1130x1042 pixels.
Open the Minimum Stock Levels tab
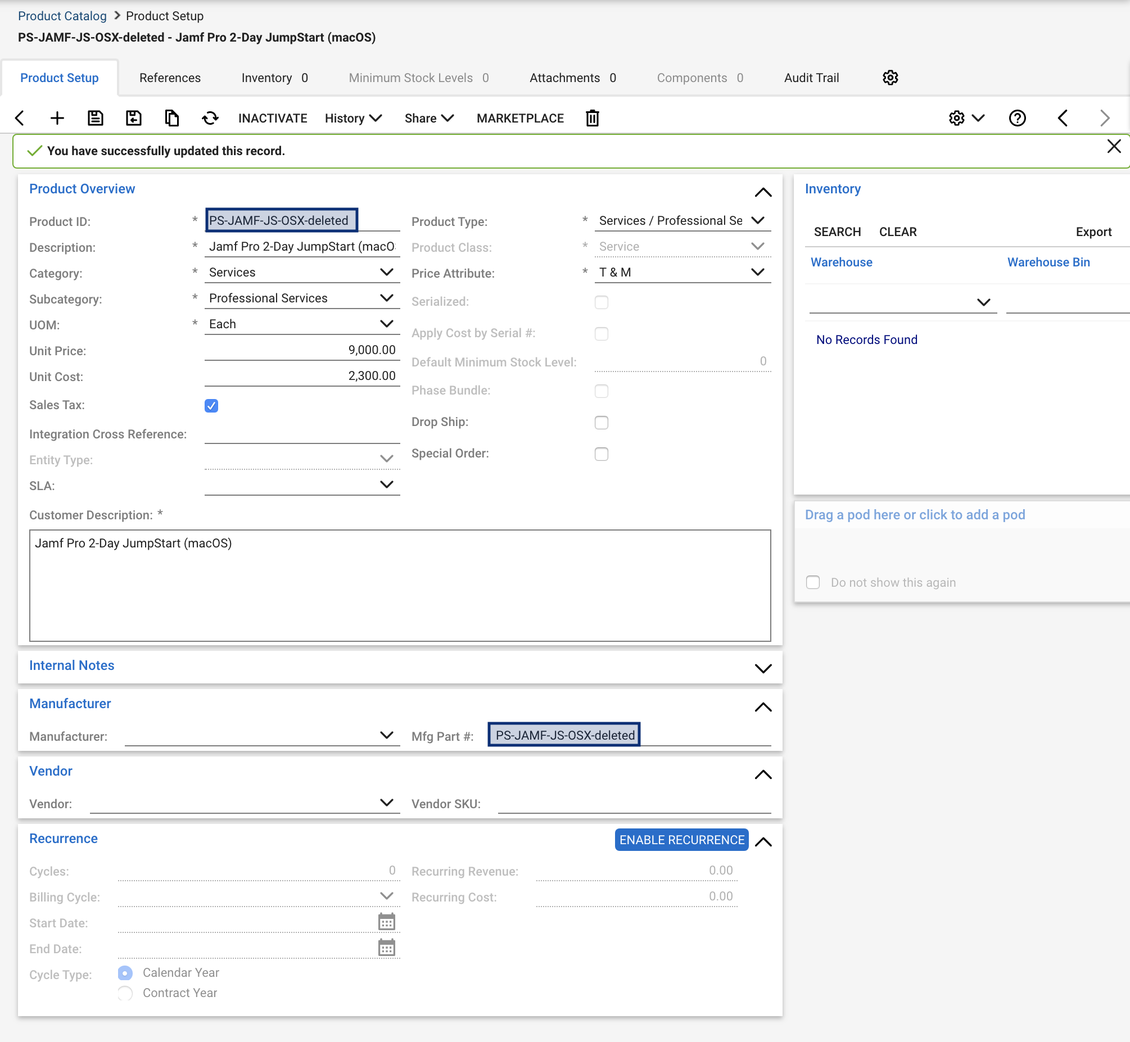[418, 78]
